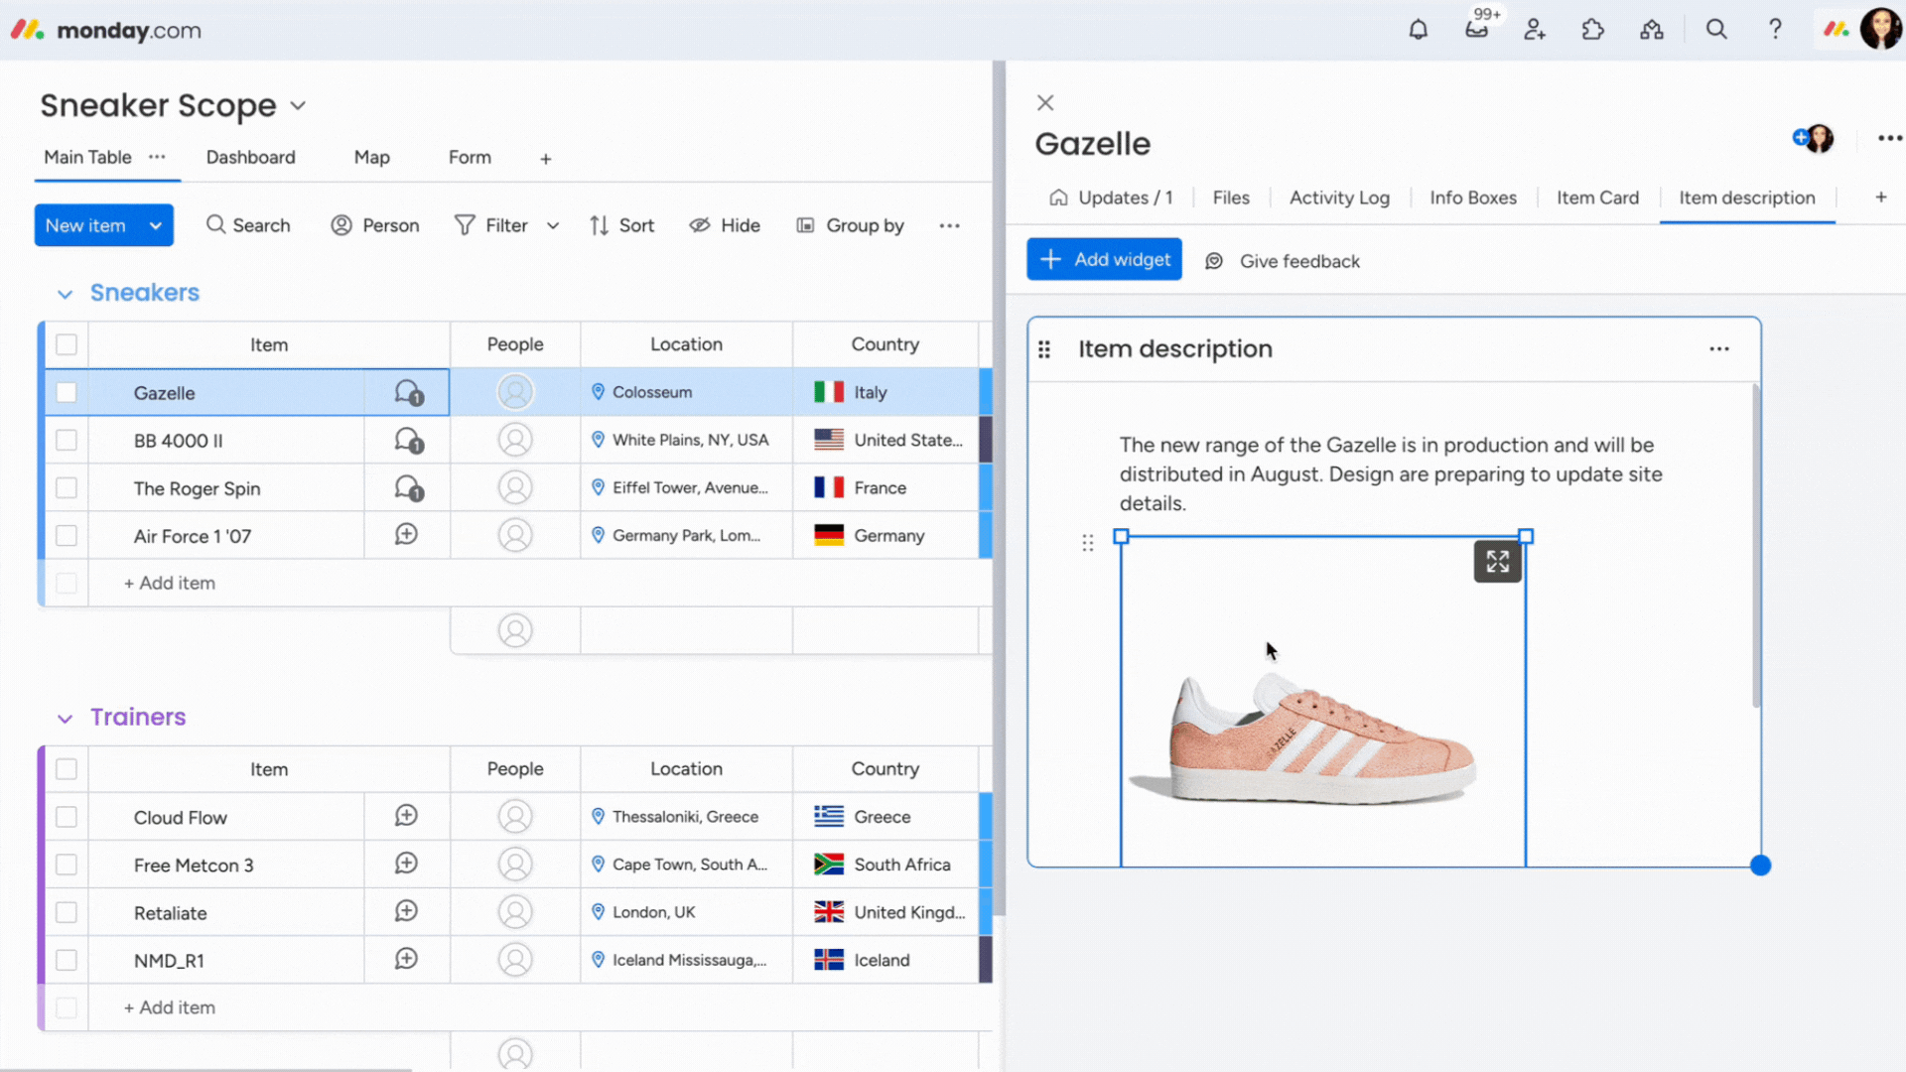Add an update to Free Metcon 3
This screenshot has width=1906, height=1072.
(406, 864)
